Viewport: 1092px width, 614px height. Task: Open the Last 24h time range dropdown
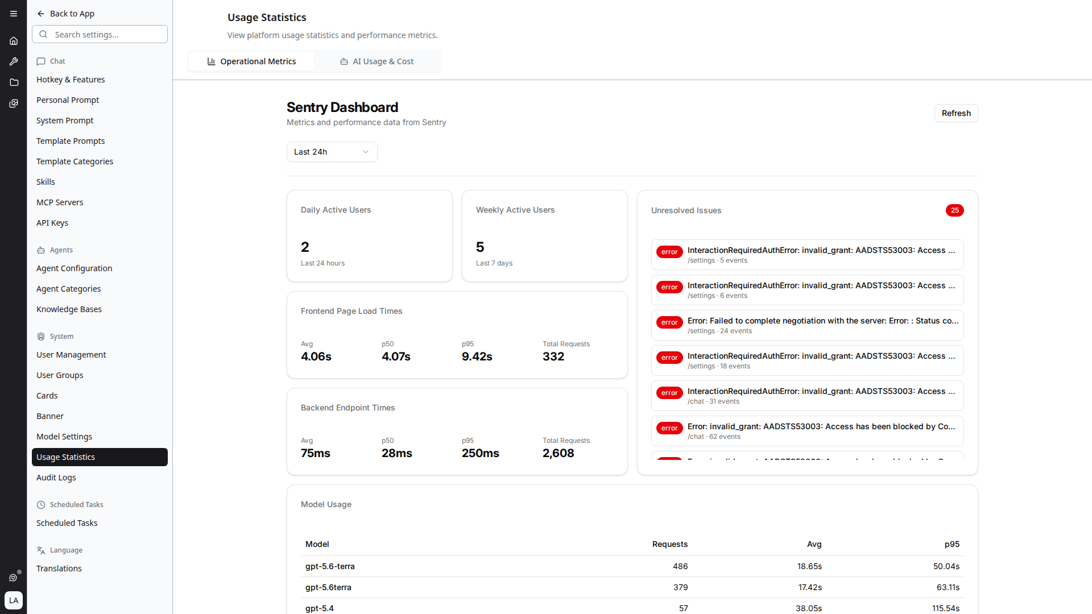tap(332, 152)
